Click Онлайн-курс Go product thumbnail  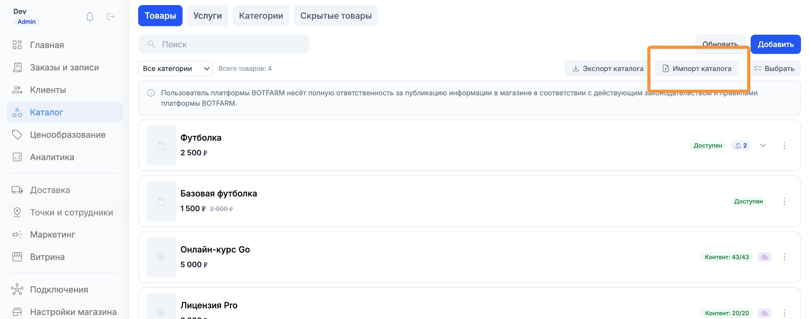(161, 257)
